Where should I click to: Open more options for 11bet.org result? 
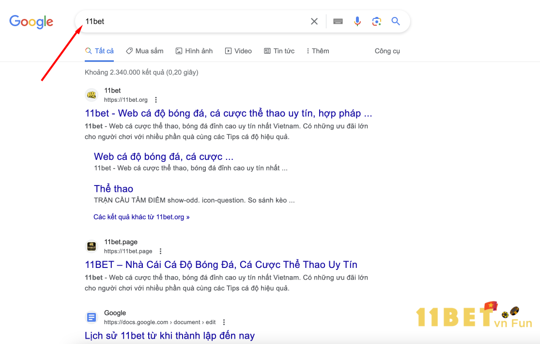156,100
